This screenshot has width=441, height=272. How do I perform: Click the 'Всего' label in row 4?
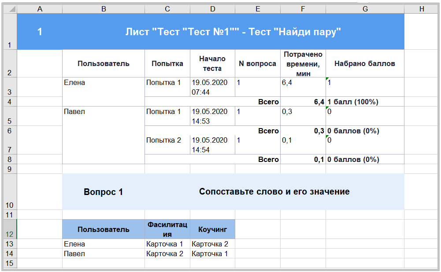click(x=268, y=102)
